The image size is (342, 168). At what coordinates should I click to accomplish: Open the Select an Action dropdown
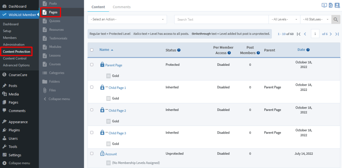coord(127,19)
